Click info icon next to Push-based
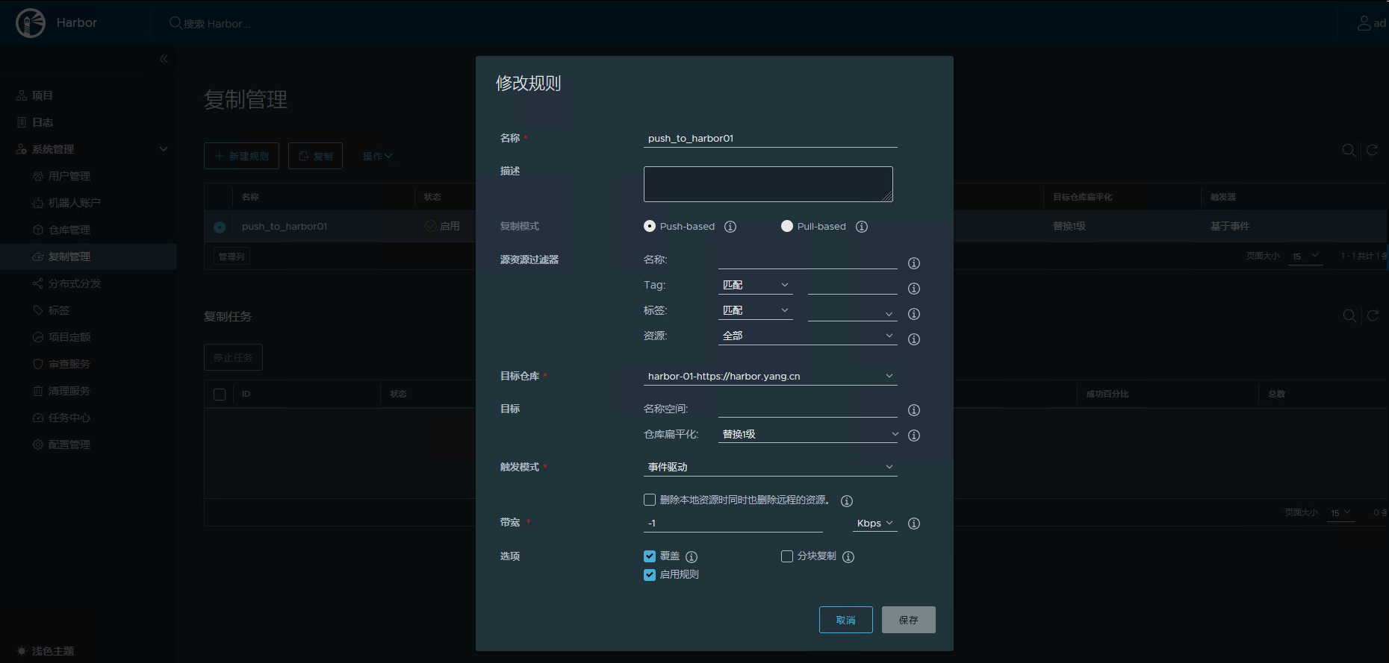 coord(730,227)
